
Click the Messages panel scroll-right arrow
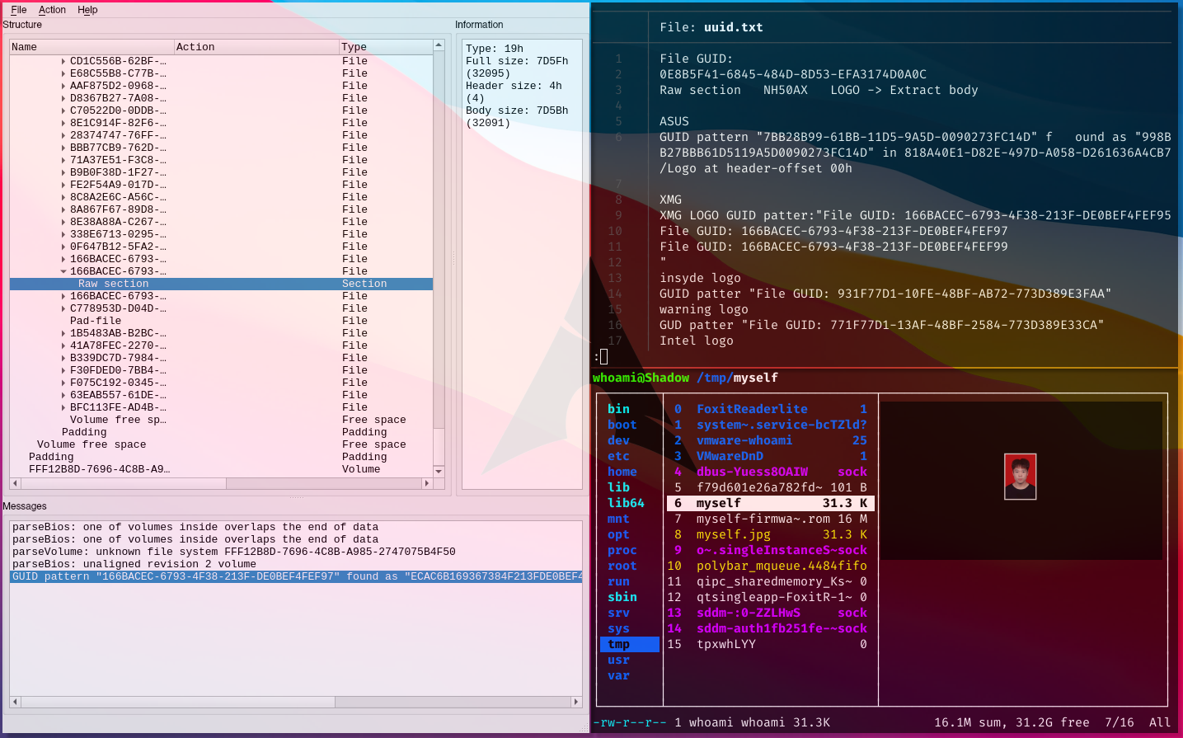pos(575,702)
